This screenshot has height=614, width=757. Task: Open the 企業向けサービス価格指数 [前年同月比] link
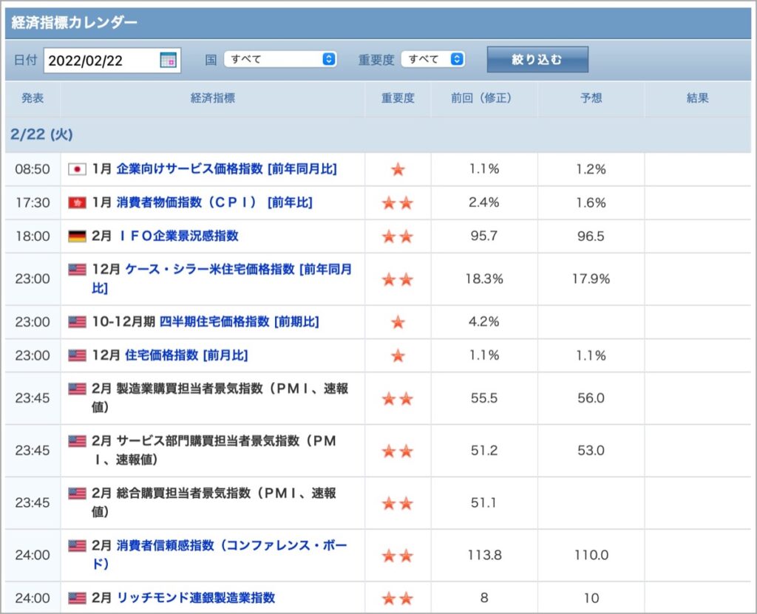[226, 169]
